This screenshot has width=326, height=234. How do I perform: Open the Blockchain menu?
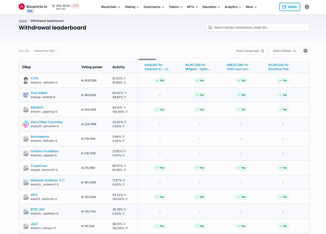(x=111, y=7)
